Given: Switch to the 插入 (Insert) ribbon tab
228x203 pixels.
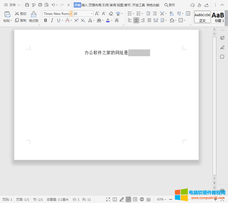Looking at the screenshot, I should coord(84,5).
